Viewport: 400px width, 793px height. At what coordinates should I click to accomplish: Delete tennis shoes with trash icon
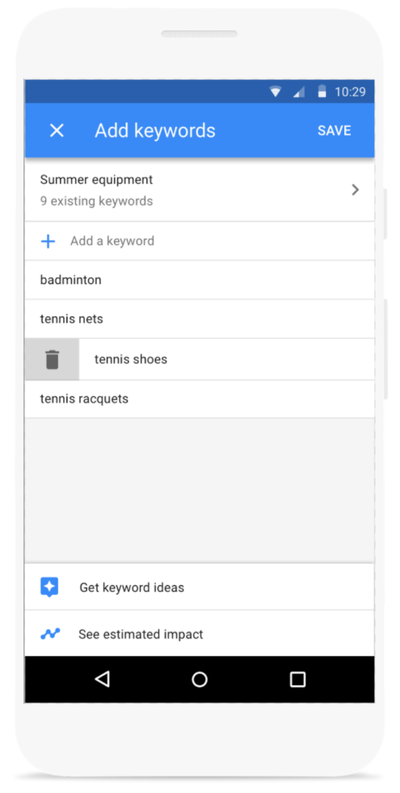point(53,359)
